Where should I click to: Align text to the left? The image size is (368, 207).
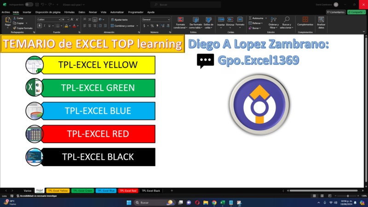pyautogui.click(x=85, y=26)
